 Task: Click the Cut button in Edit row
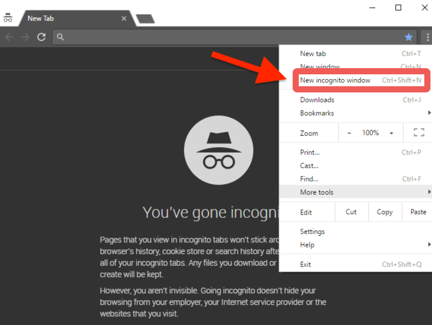(351, 212)
